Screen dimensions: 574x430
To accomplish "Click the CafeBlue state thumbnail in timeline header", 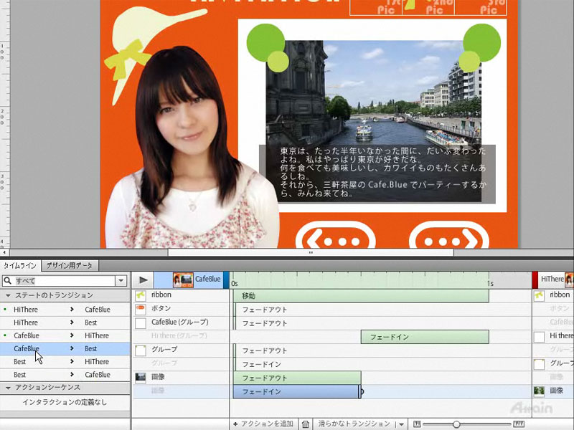I will coord(183,279).
